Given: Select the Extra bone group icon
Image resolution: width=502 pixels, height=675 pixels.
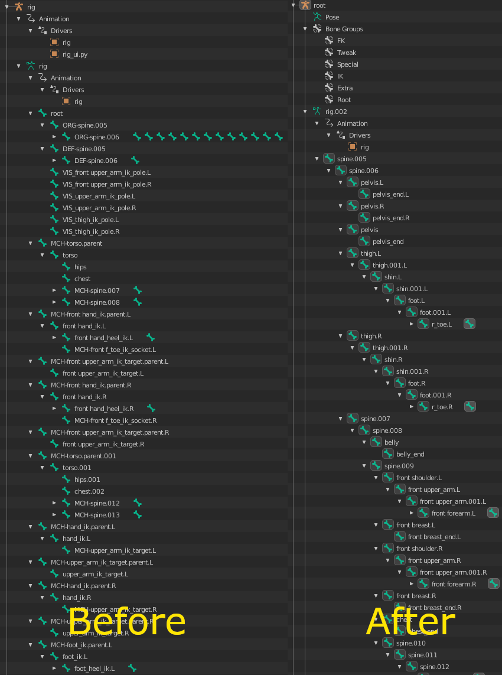Looking at the screenshot, I should 329,88.
